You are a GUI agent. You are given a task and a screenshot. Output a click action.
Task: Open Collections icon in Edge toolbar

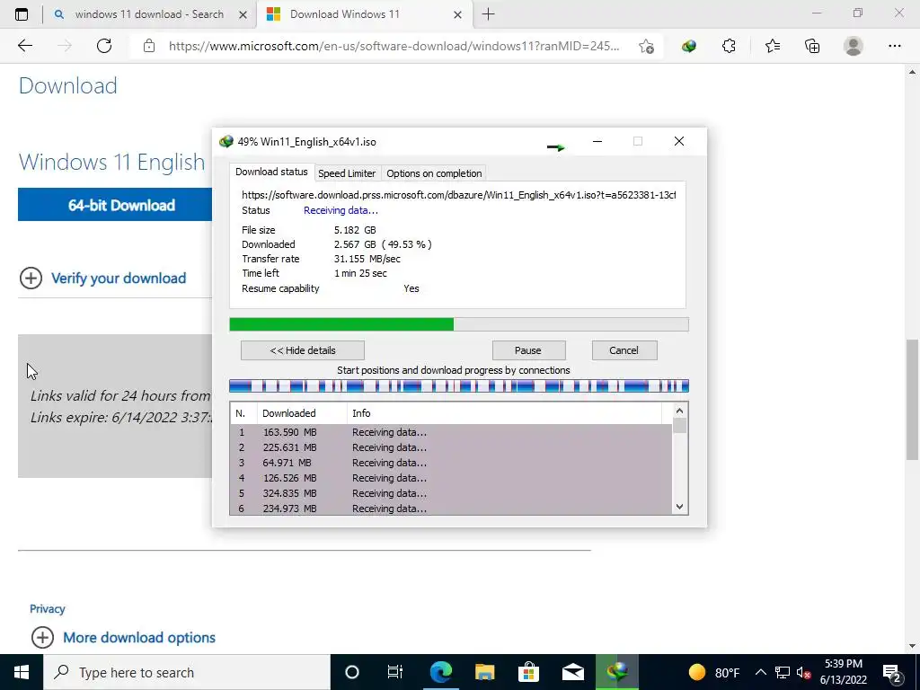point(812,46)
